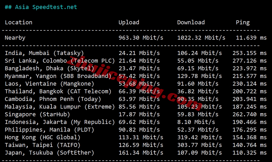
Task: Click Sri Lanka download 55.05 Mbit/s
Action: coord(198,61)
